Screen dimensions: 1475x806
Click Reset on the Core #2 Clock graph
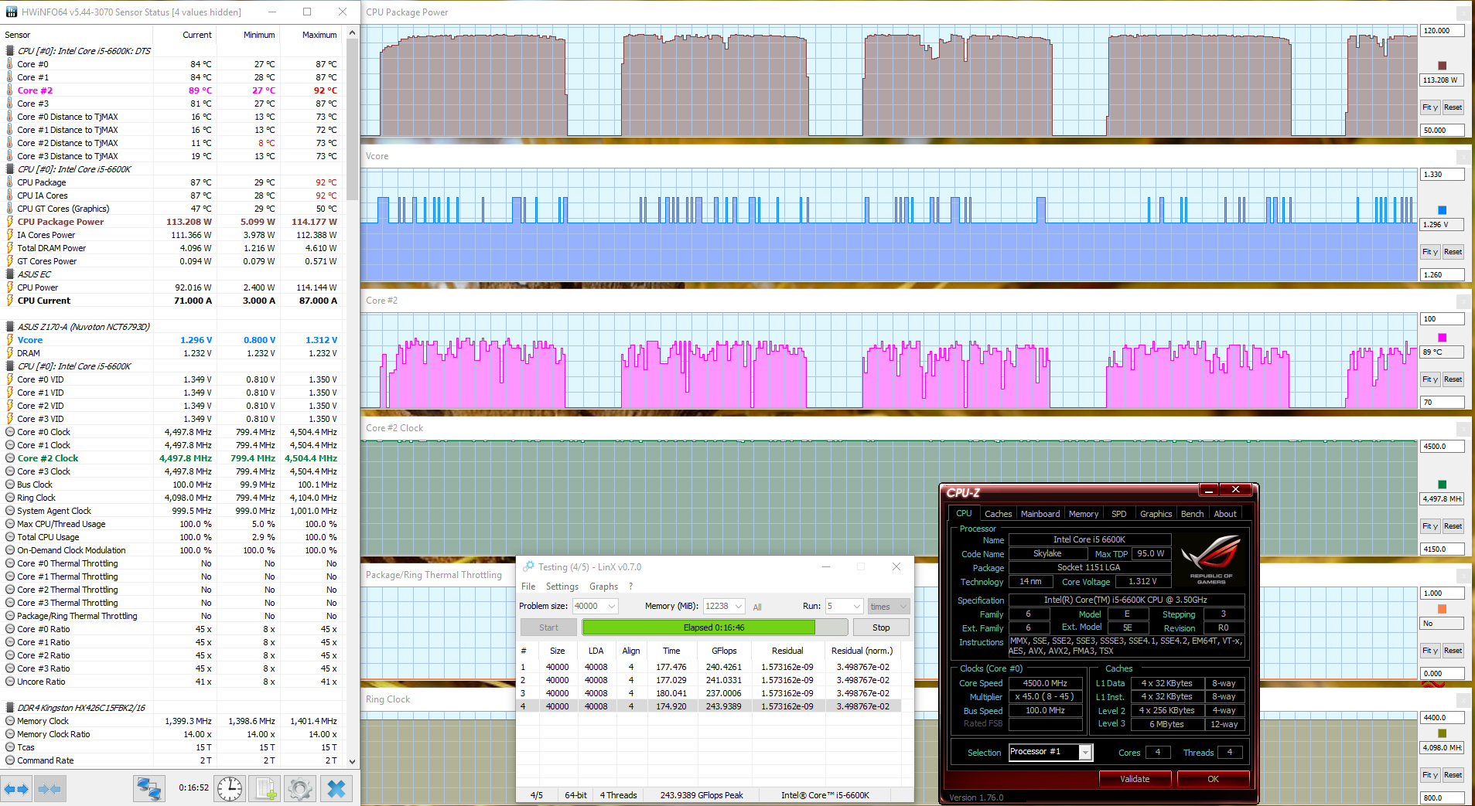[1453, 526]
